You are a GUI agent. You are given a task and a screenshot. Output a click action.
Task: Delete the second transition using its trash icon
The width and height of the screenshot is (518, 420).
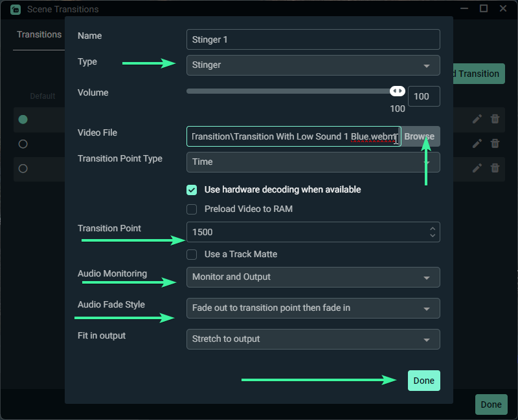(495, 143)
